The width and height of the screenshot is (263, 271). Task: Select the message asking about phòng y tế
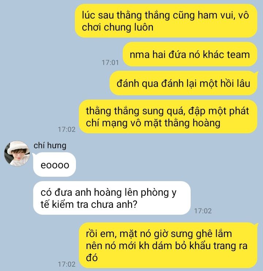[x=112, y=198]
